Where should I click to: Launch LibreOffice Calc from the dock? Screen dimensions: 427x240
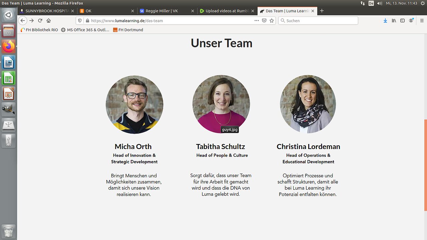(8, 78)
